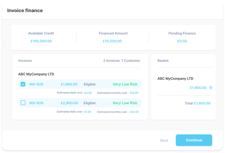225x153 pixels.
Task: Click ABC MyCompany LTD in the Basket panel
Action: 175,79
